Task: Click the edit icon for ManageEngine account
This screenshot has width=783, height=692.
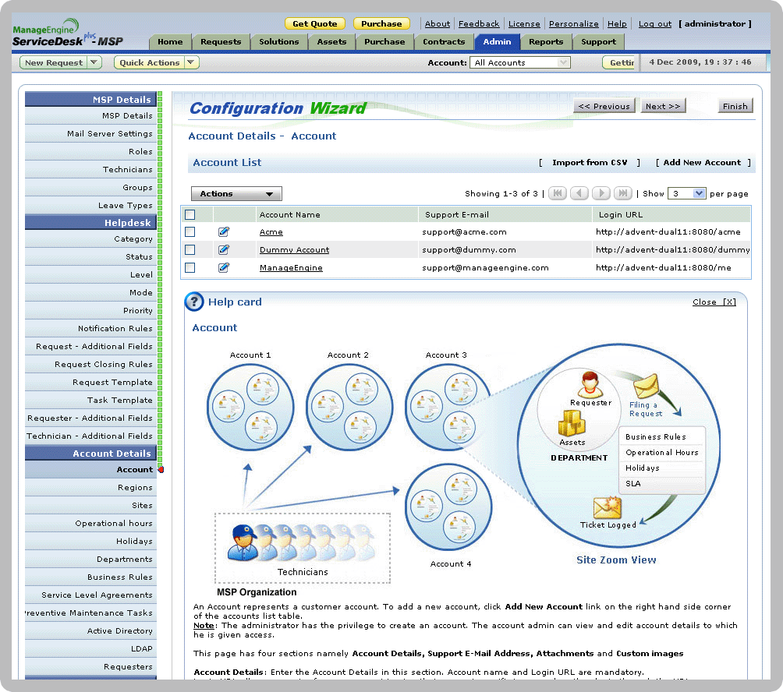Action: tap(224, 267)
